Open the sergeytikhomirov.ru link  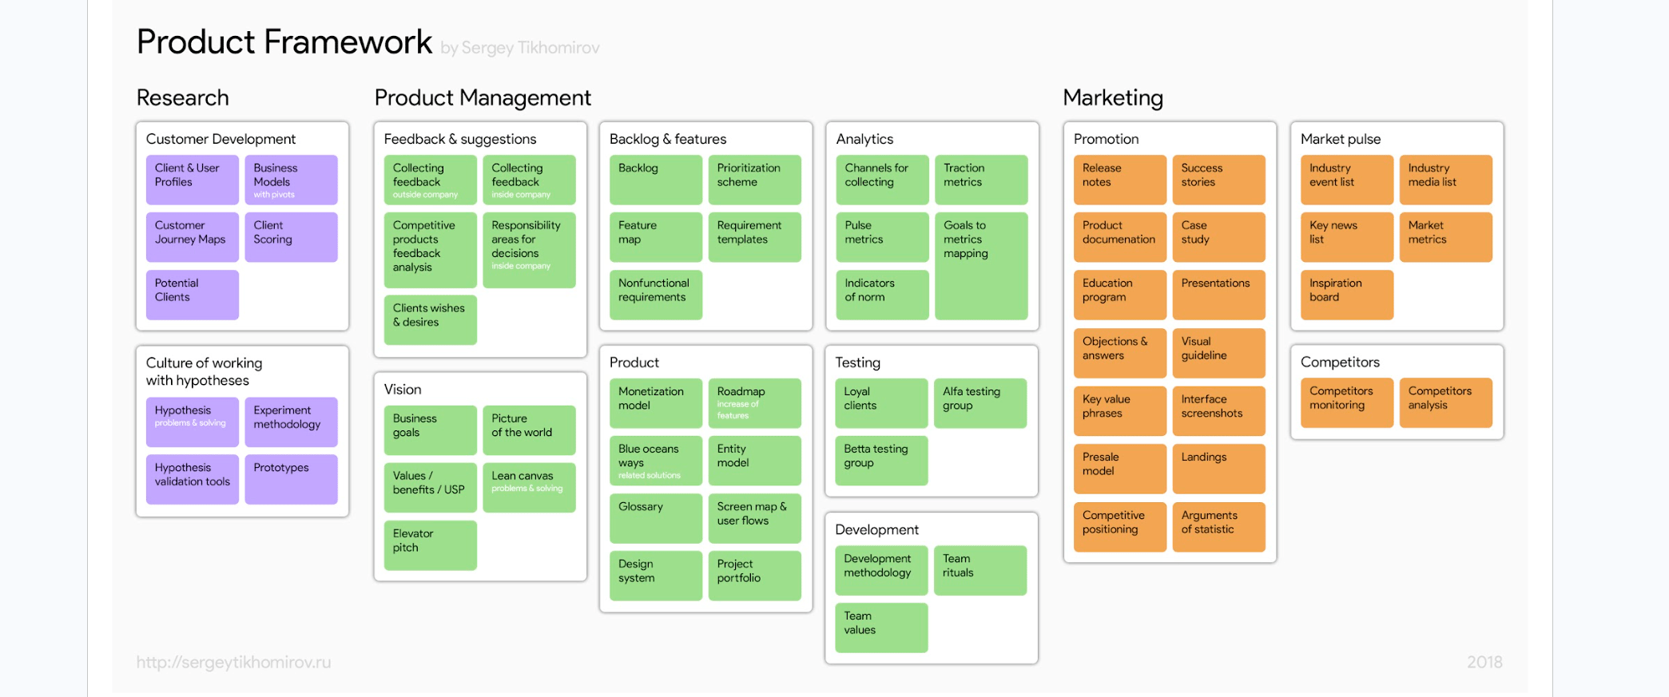(233, 662)
